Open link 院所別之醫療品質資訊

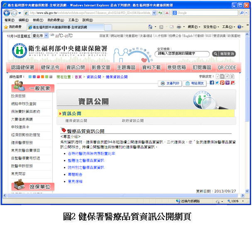pyautogui.click(x=86, y=167)
